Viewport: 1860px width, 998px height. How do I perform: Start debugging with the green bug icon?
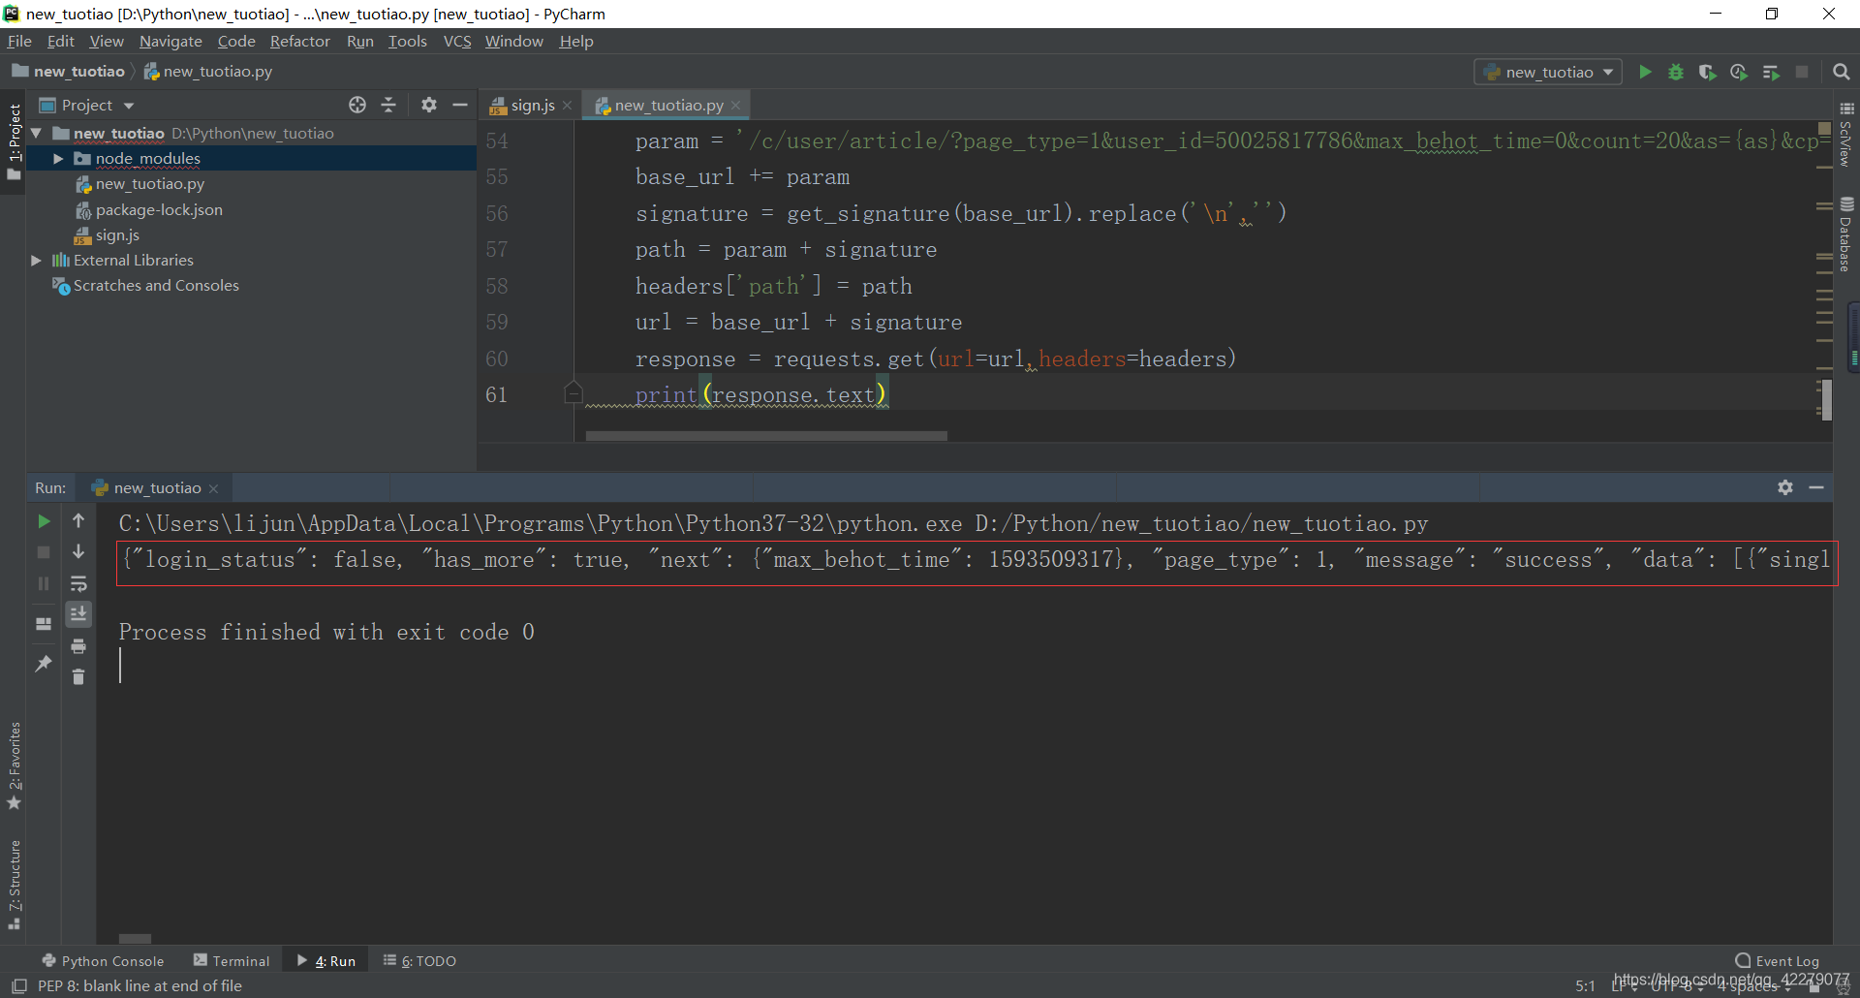pyautogui.click(x=1676, y=72)
